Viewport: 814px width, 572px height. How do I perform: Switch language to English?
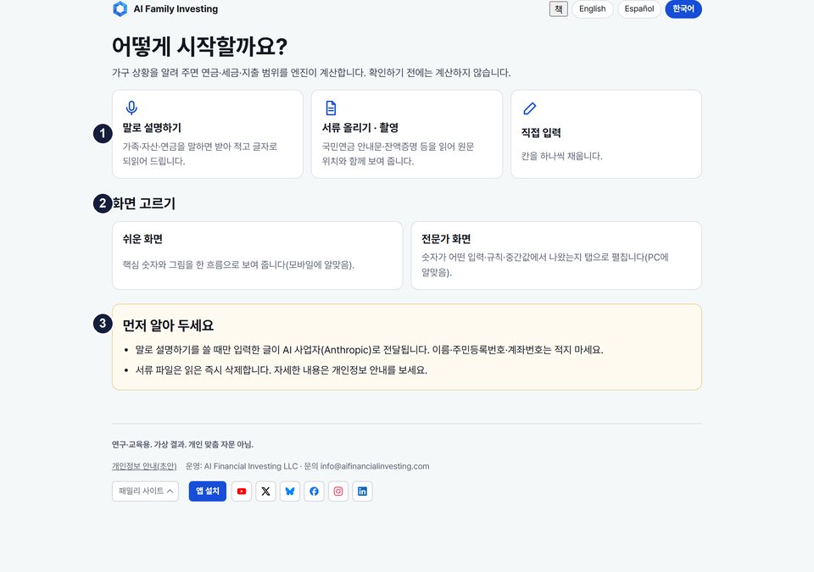(593, 8)
